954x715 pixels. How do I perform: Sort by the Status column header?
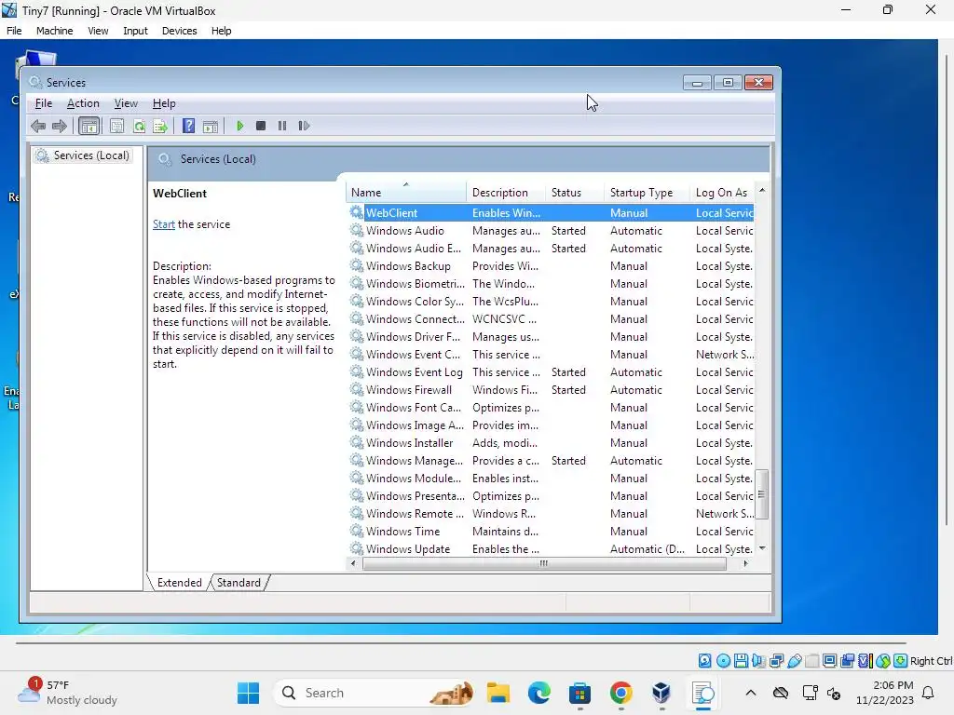pyautogui.click(x=574, y=193)
